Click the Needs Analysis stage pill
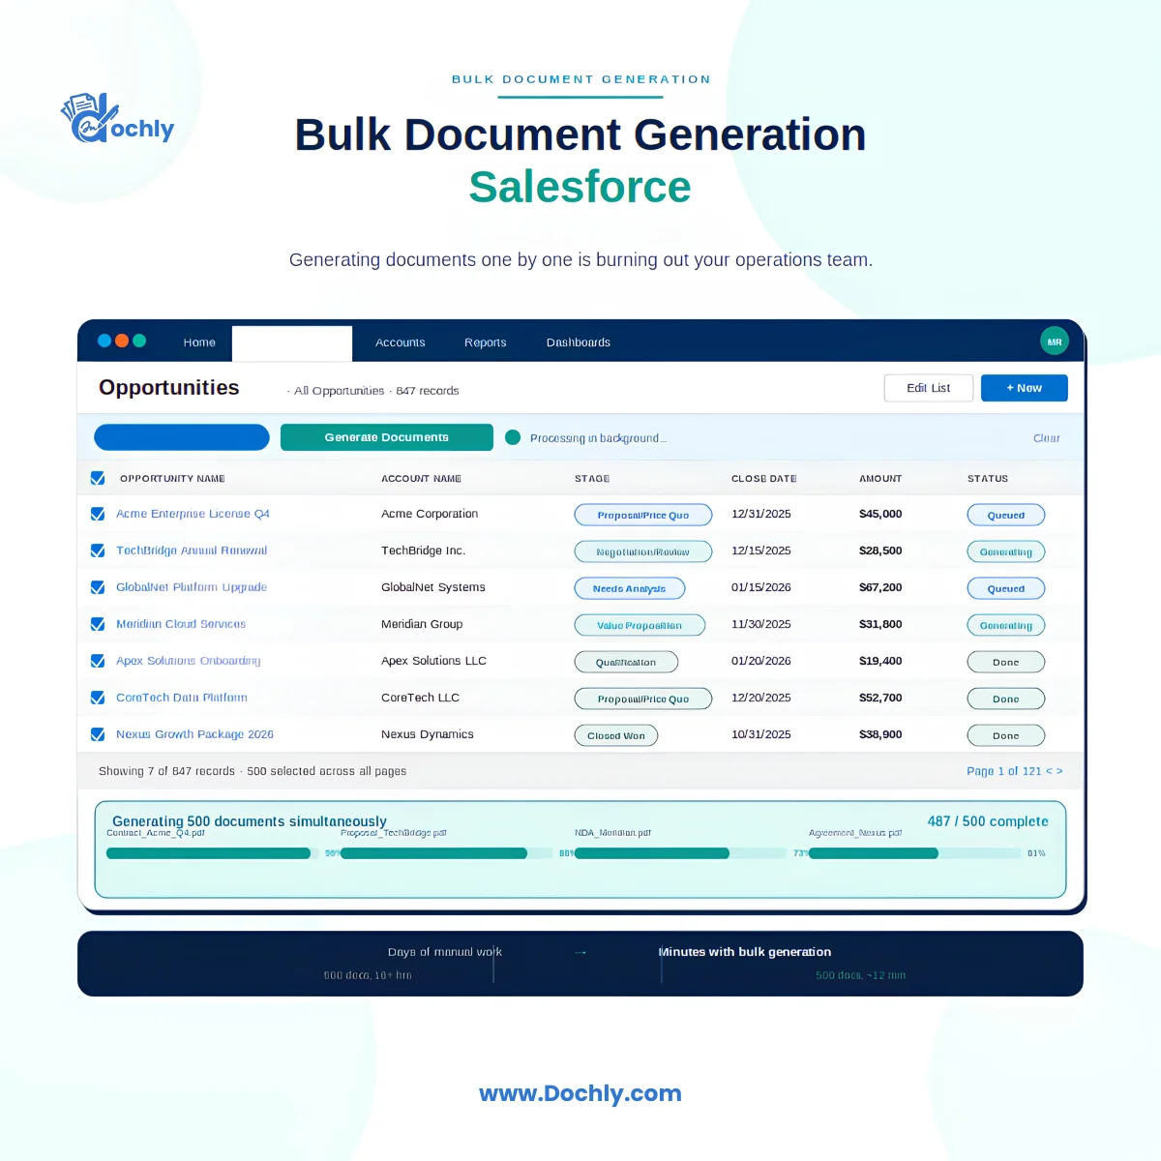This screenshot has width=1161, height=1161. click(x=630, y=588)
